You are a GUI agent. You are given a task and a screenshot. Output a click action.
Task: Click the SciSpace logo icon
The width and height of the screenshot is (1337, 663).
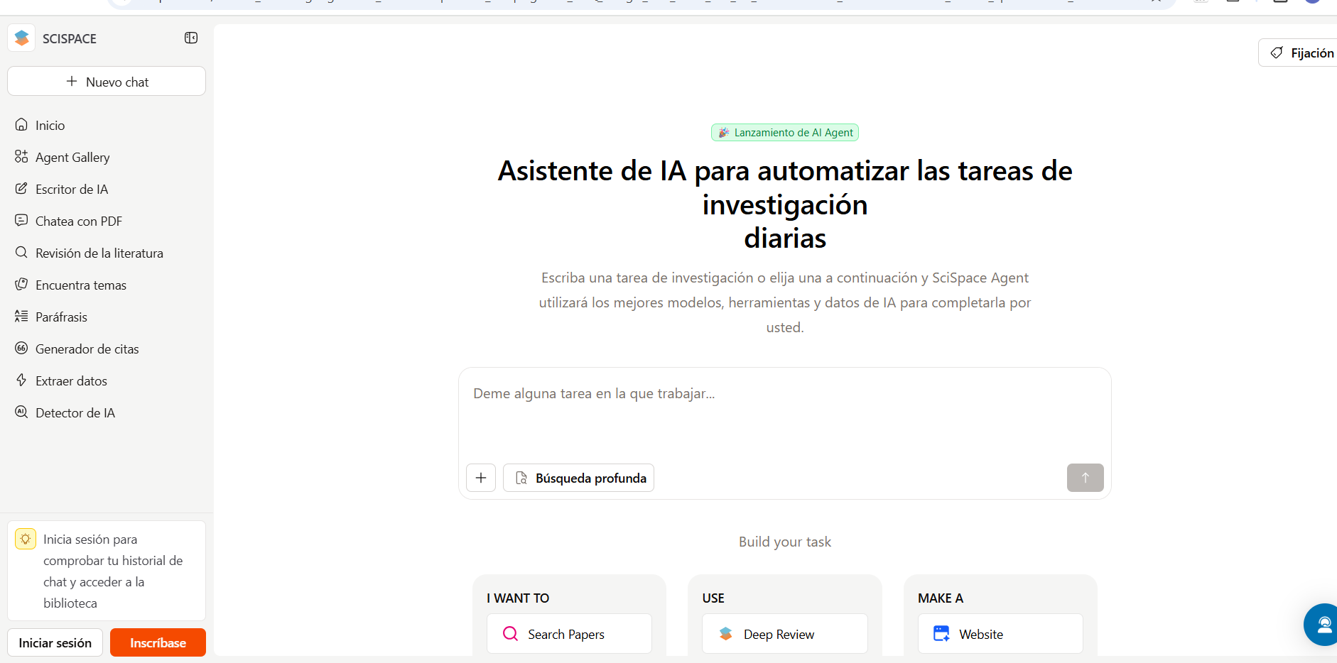pos(21,38)
